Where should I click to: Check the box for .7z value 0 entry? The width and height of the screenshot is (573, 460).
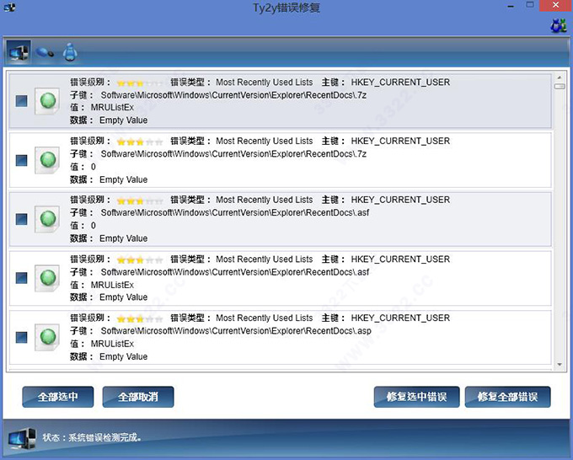tap(22, 160)
